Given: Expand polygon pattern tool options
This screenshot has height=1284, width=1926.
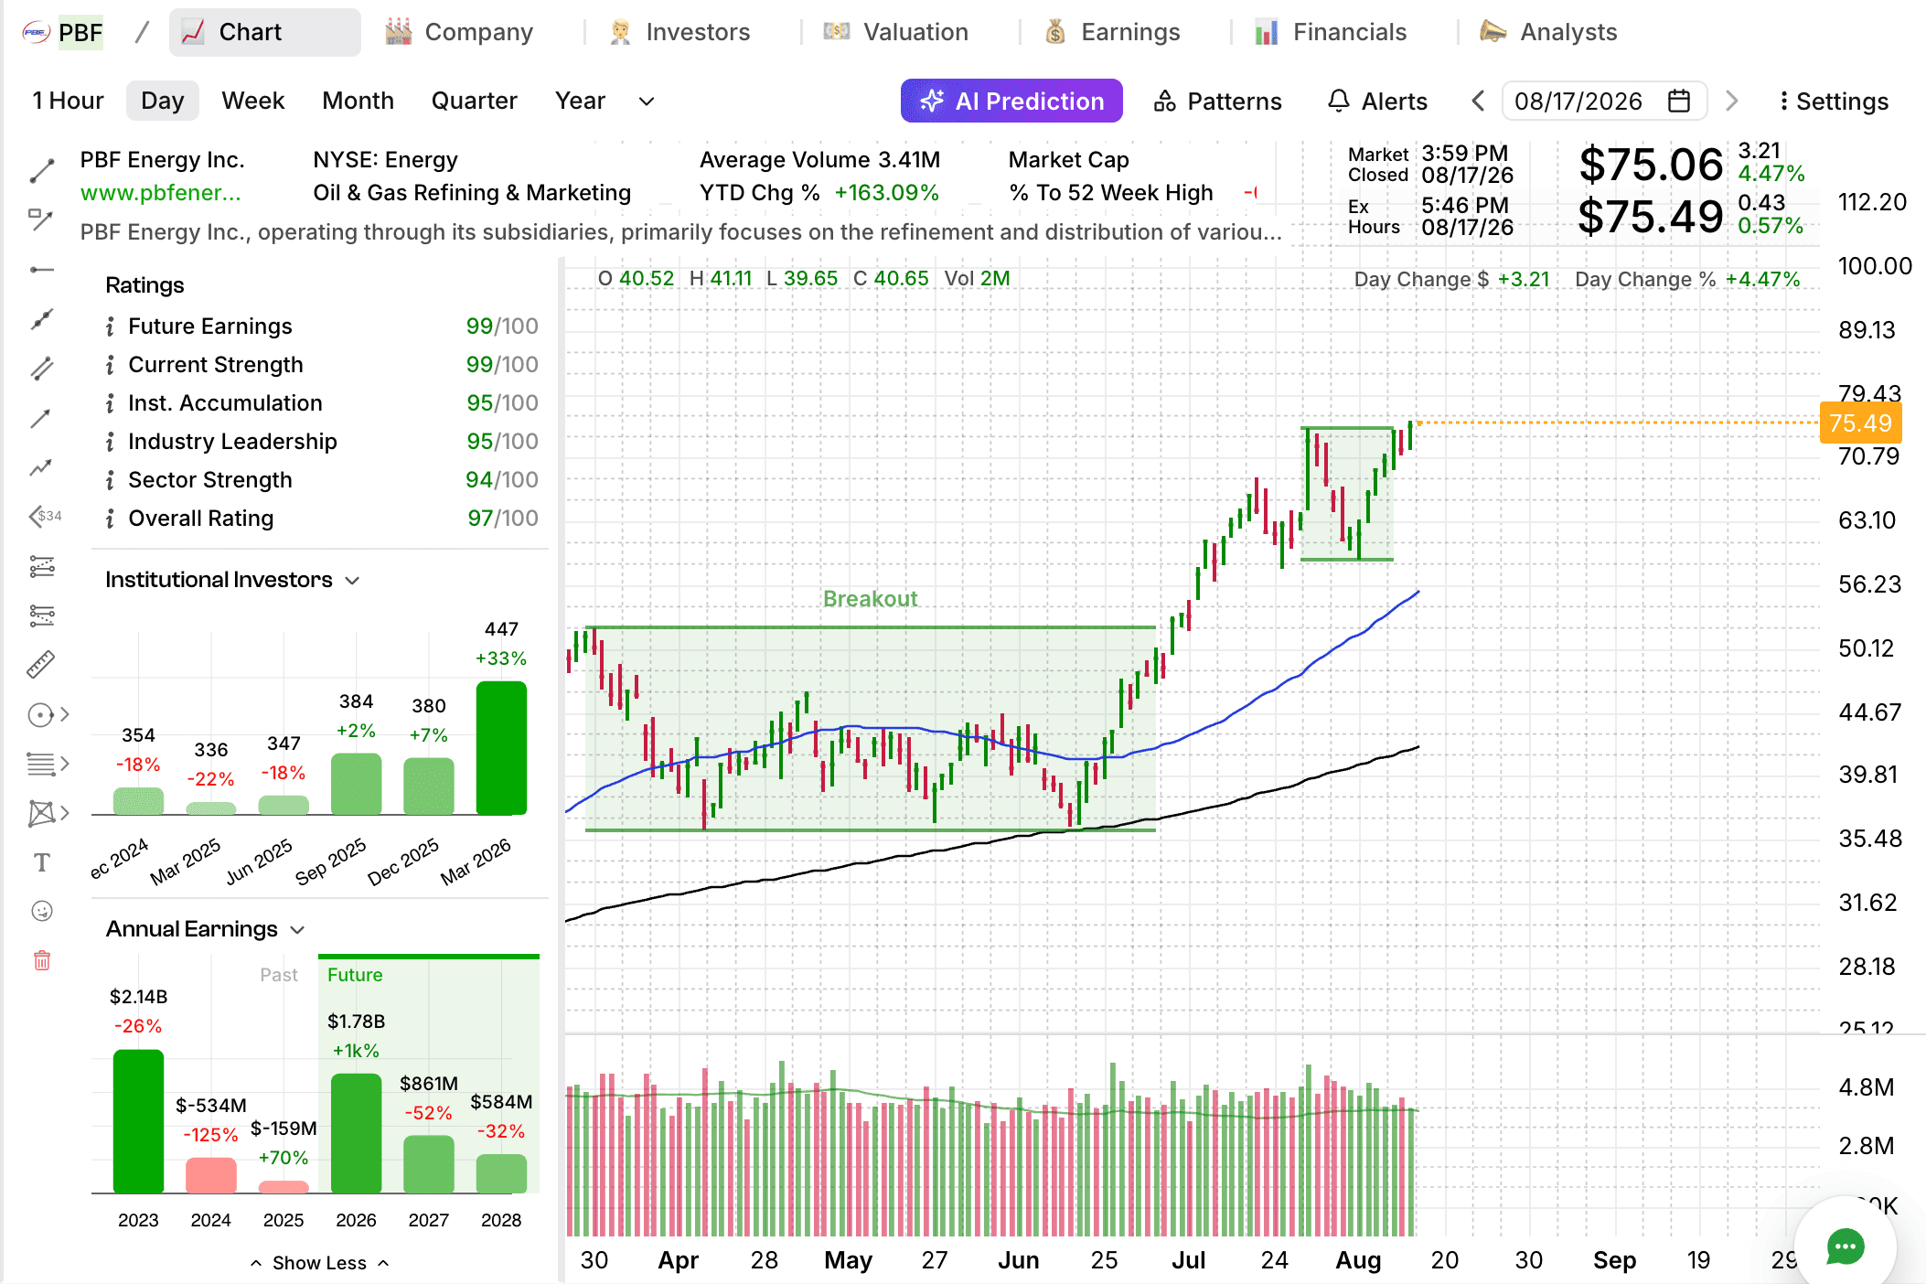Looking at the screenshot, I should 65,813.
